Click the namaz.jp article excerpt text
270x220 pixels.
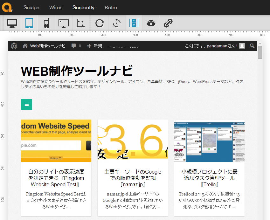click(x=133, y=200)
